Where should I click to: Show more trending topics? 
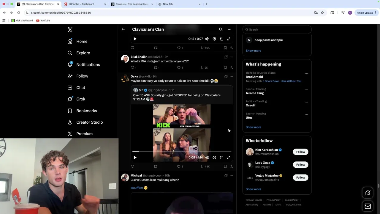pyautogui.click(x=253, y=127)
